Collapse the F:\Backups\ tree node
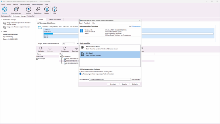 (x=60, y=56)
